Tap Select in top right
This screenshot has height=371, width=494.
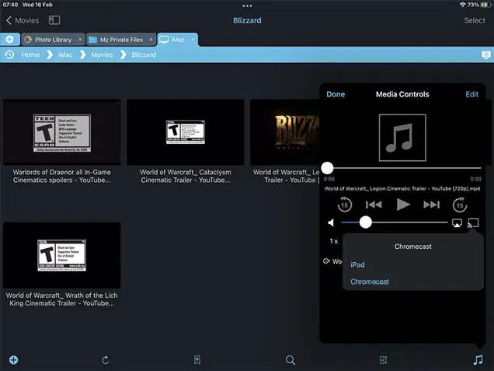point(474,20)
